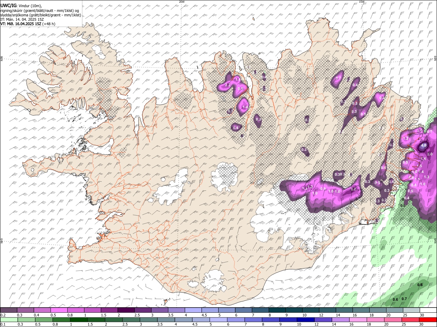Click the 'VT: Mið. 16.04.2025 15Z (+48 h)' line
Viewport: 437px width, 327px height.
pos(28,24)
